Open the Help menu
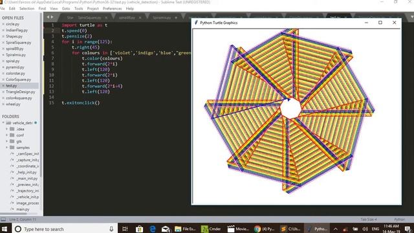The width and height of the screenshot is (414, 233). point(129,8)
